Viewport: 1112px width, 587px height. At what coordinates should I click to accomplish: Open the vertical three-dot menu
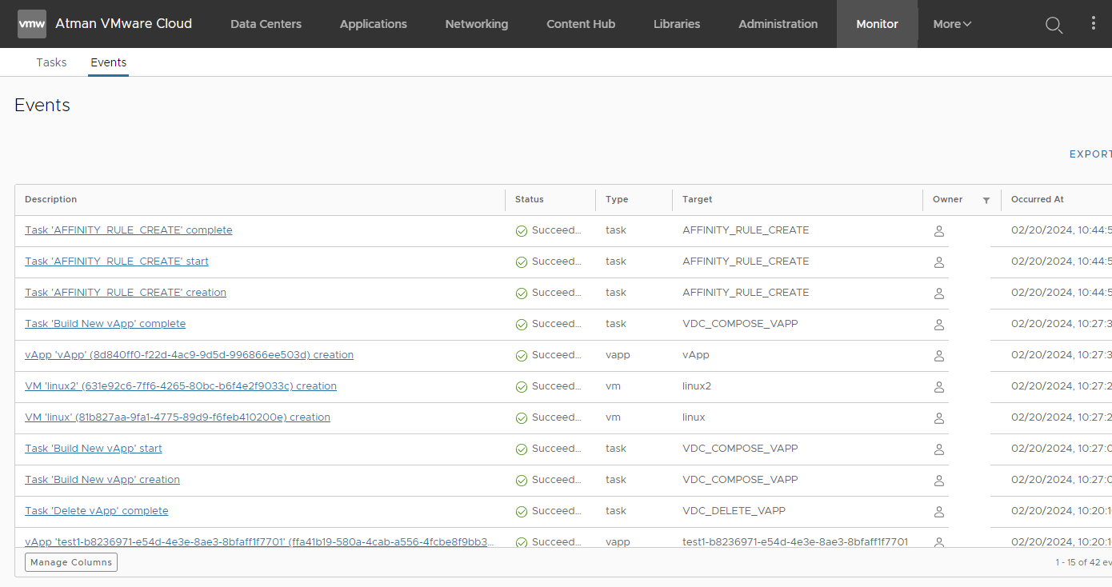click(1094, 24)
